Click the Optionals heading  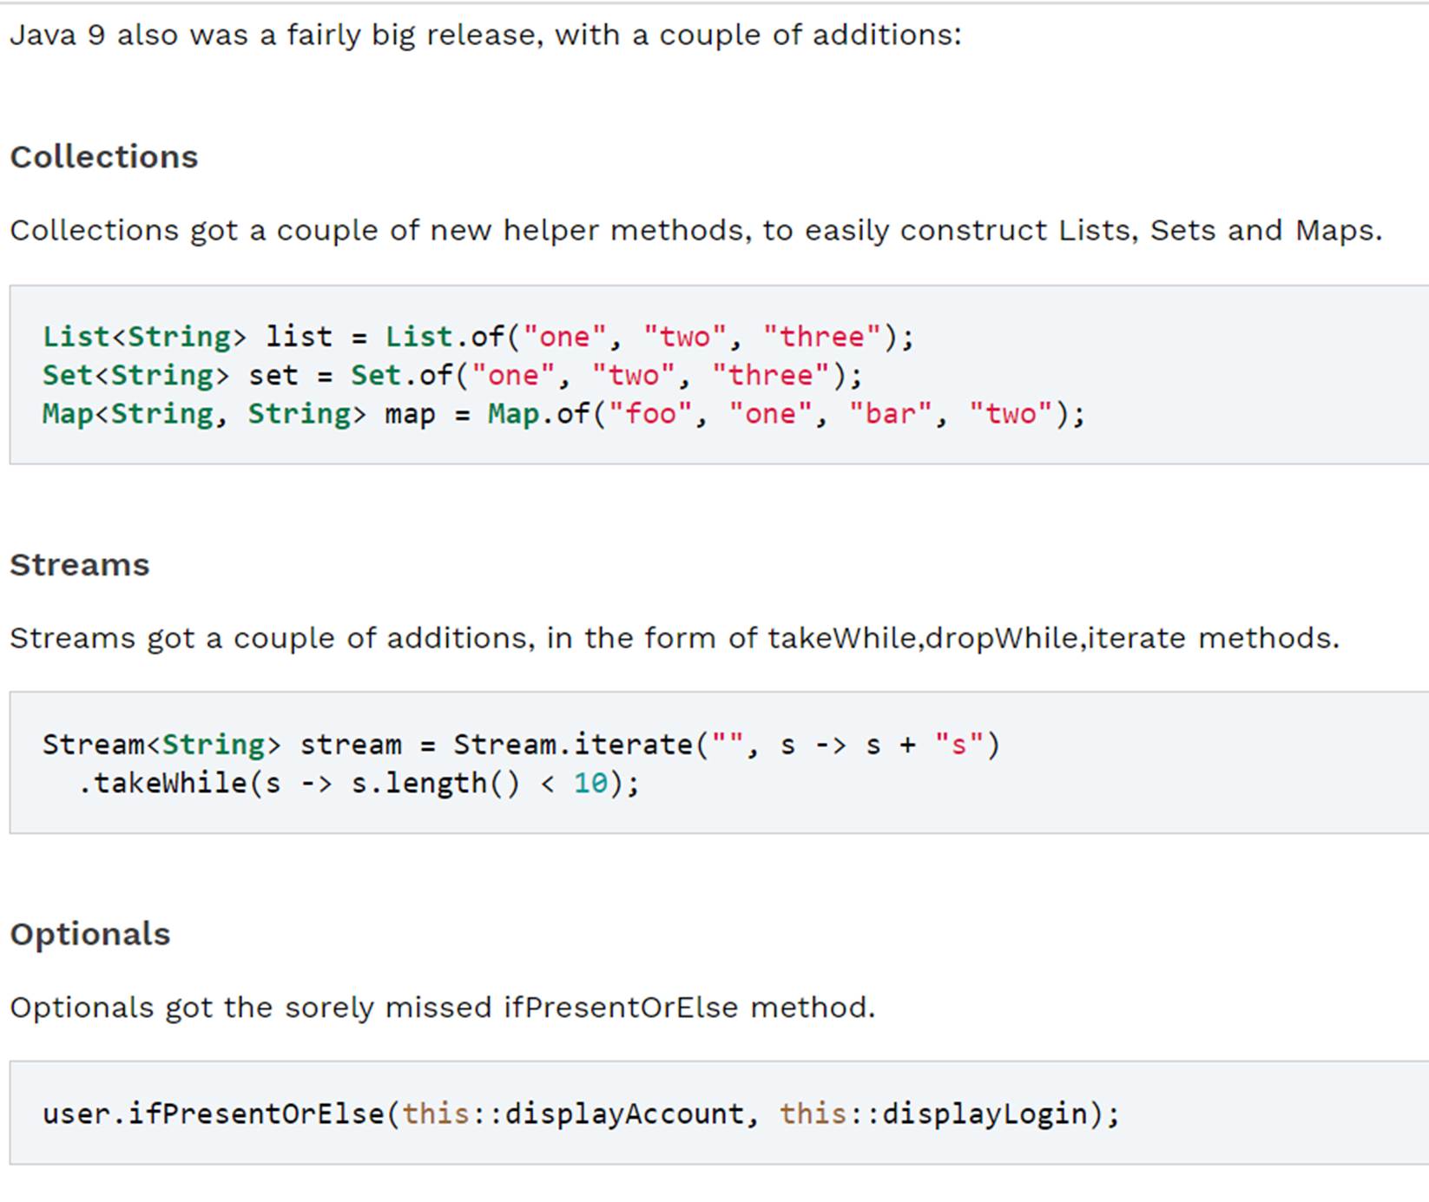pos(90,934)
